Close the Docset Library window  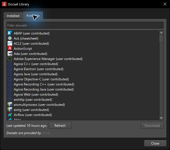tap(165, 4)
